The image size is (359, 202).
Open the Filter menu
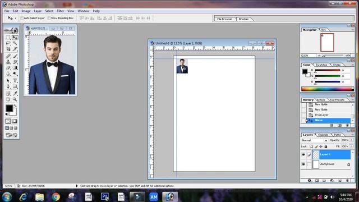point(61,11)
